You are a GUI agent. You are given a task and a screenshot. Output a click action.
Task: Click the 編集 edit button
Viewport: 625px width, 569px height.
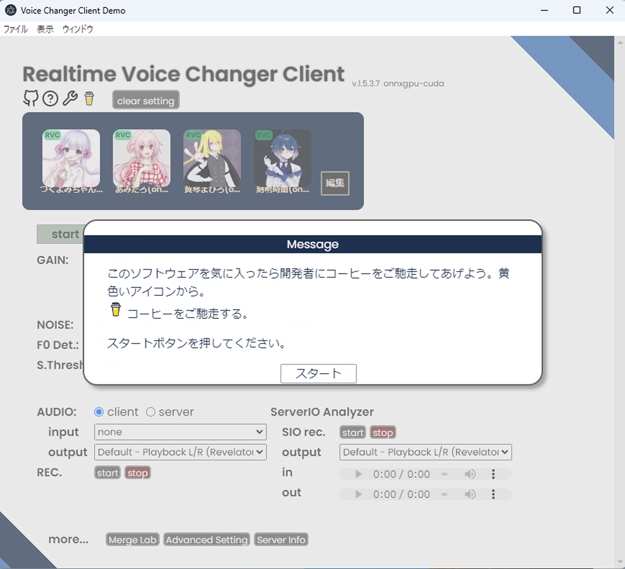[x=335, y=183]
